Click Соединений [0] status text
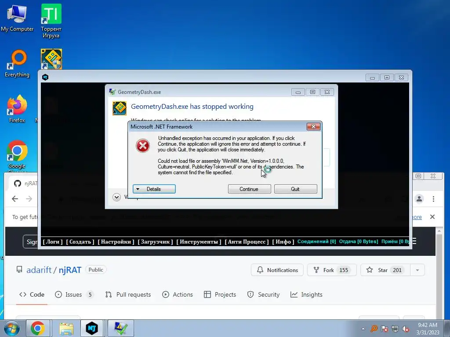 coord(316,241)
